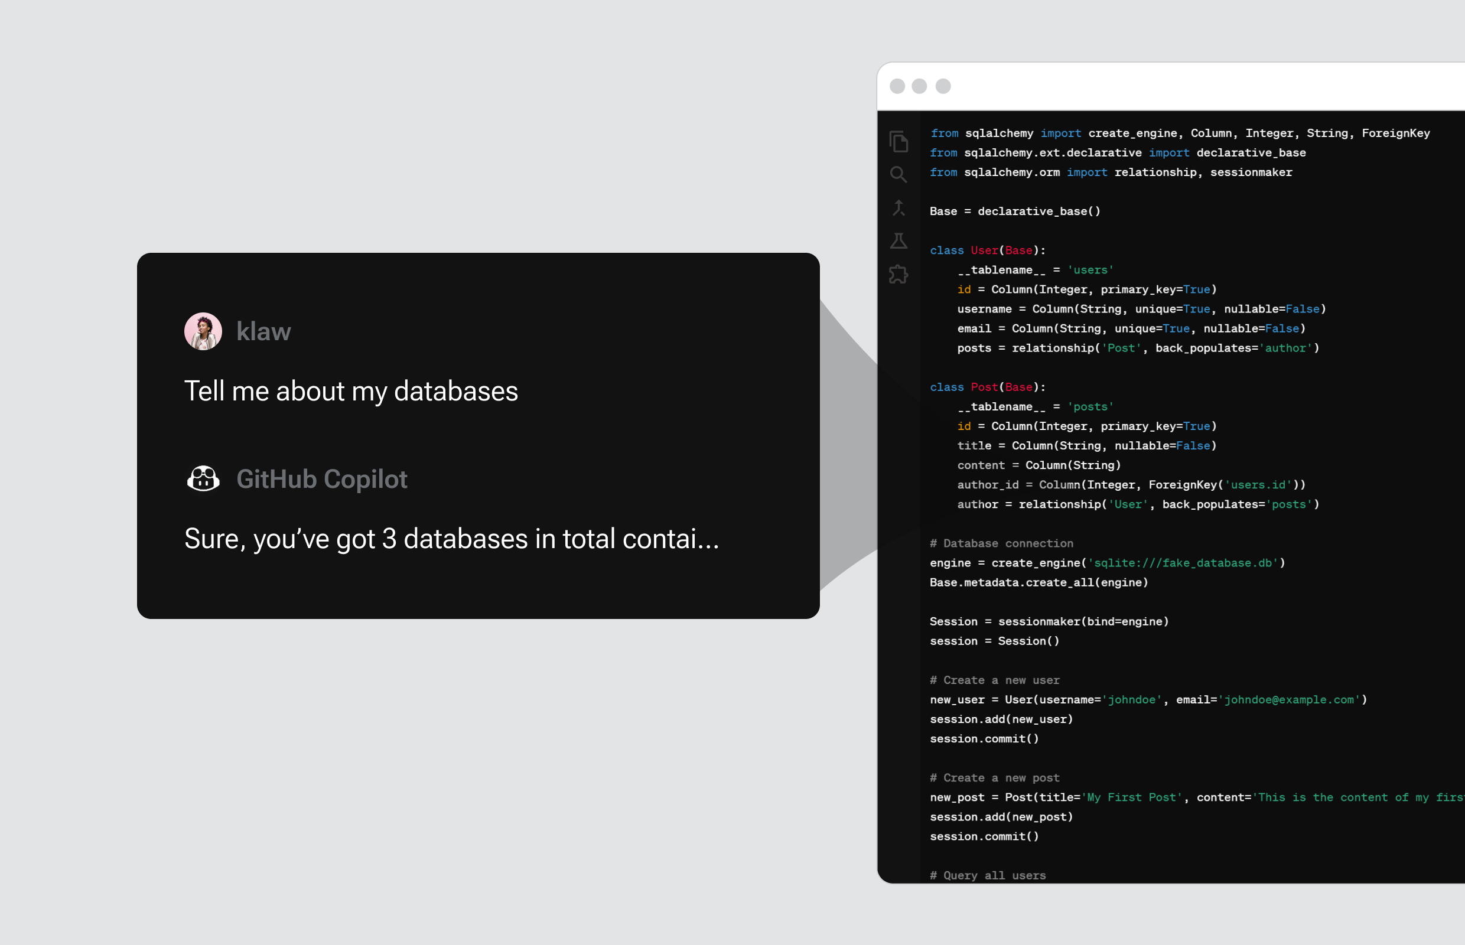Click the new_user = User(...) line
The image size is (1465, 945).
point(1148,700)
